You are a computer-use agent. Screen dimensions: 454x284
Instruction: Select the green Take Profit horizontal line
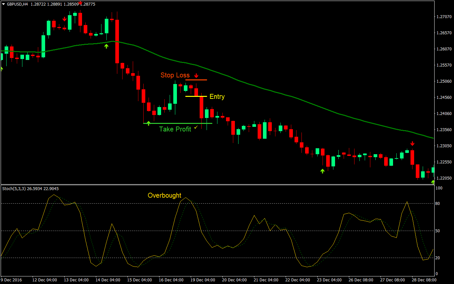point(178,123)
